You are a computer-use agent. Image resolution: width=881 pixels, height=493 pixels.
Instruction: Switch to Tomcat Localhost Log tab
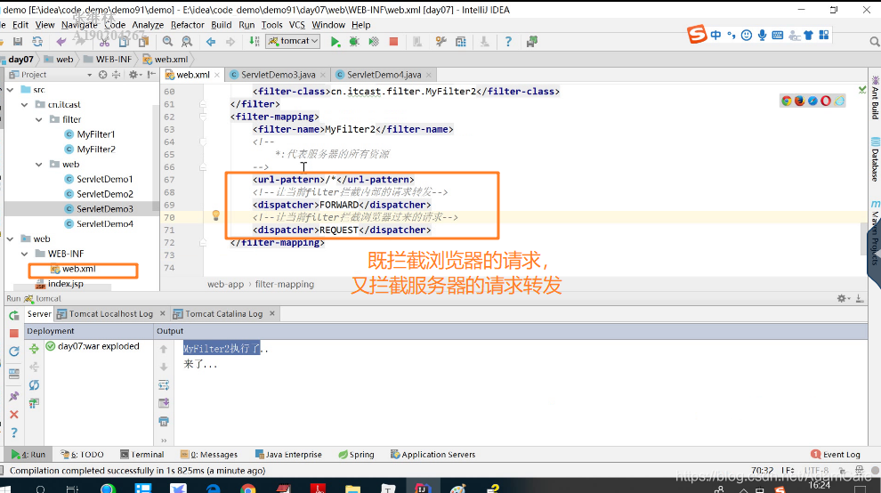coord(110,313)
